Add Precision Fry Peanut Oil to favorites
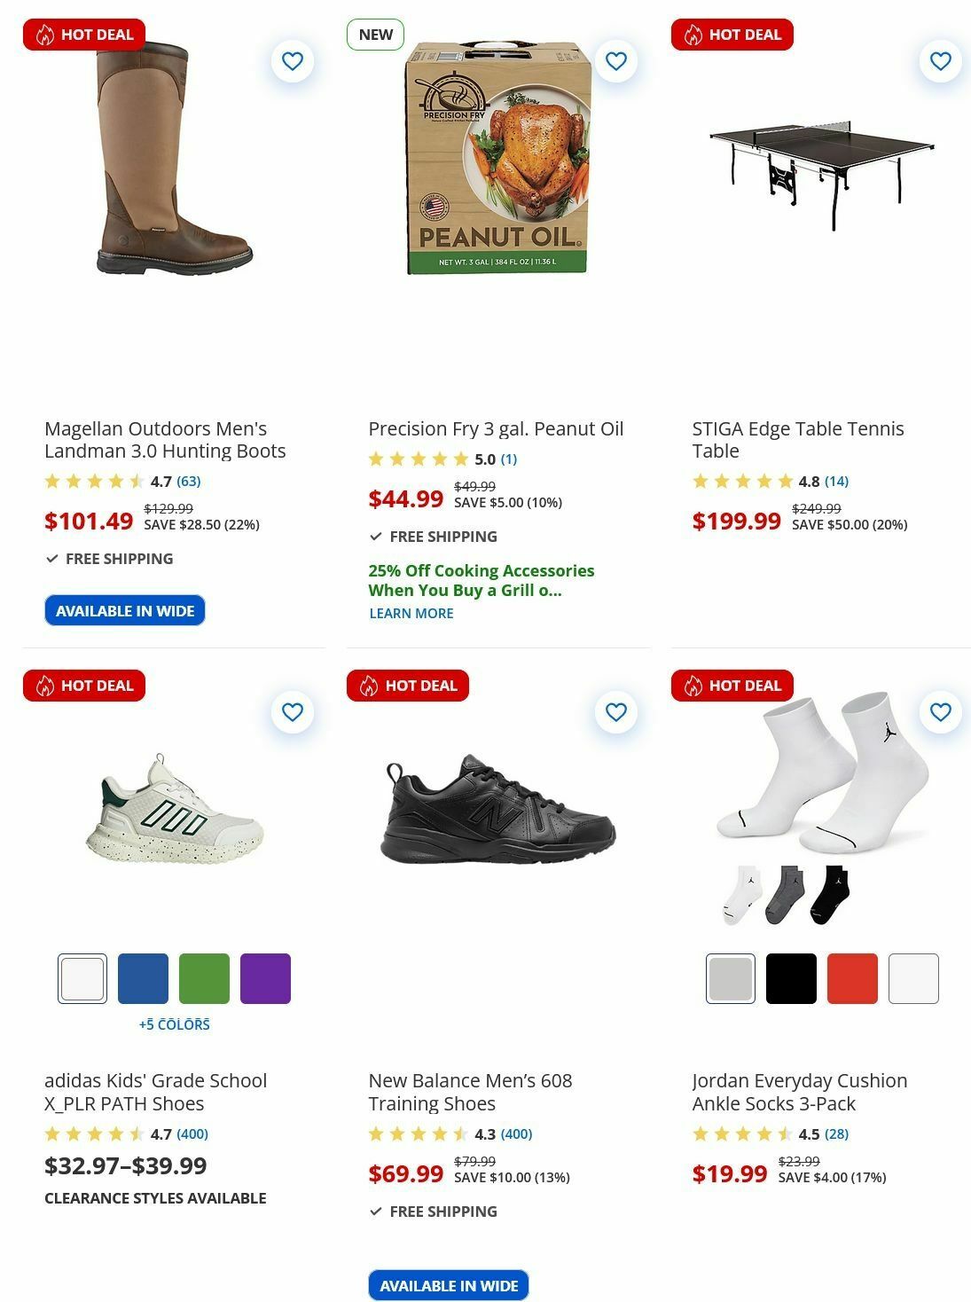The width and height of the screenshot is (971, 1302). pyautogui.click(x=615, y=60)
